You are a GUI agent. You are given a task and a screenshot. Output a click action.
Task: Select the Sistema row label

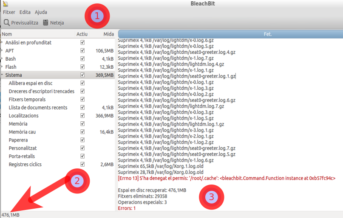point(14,75)
